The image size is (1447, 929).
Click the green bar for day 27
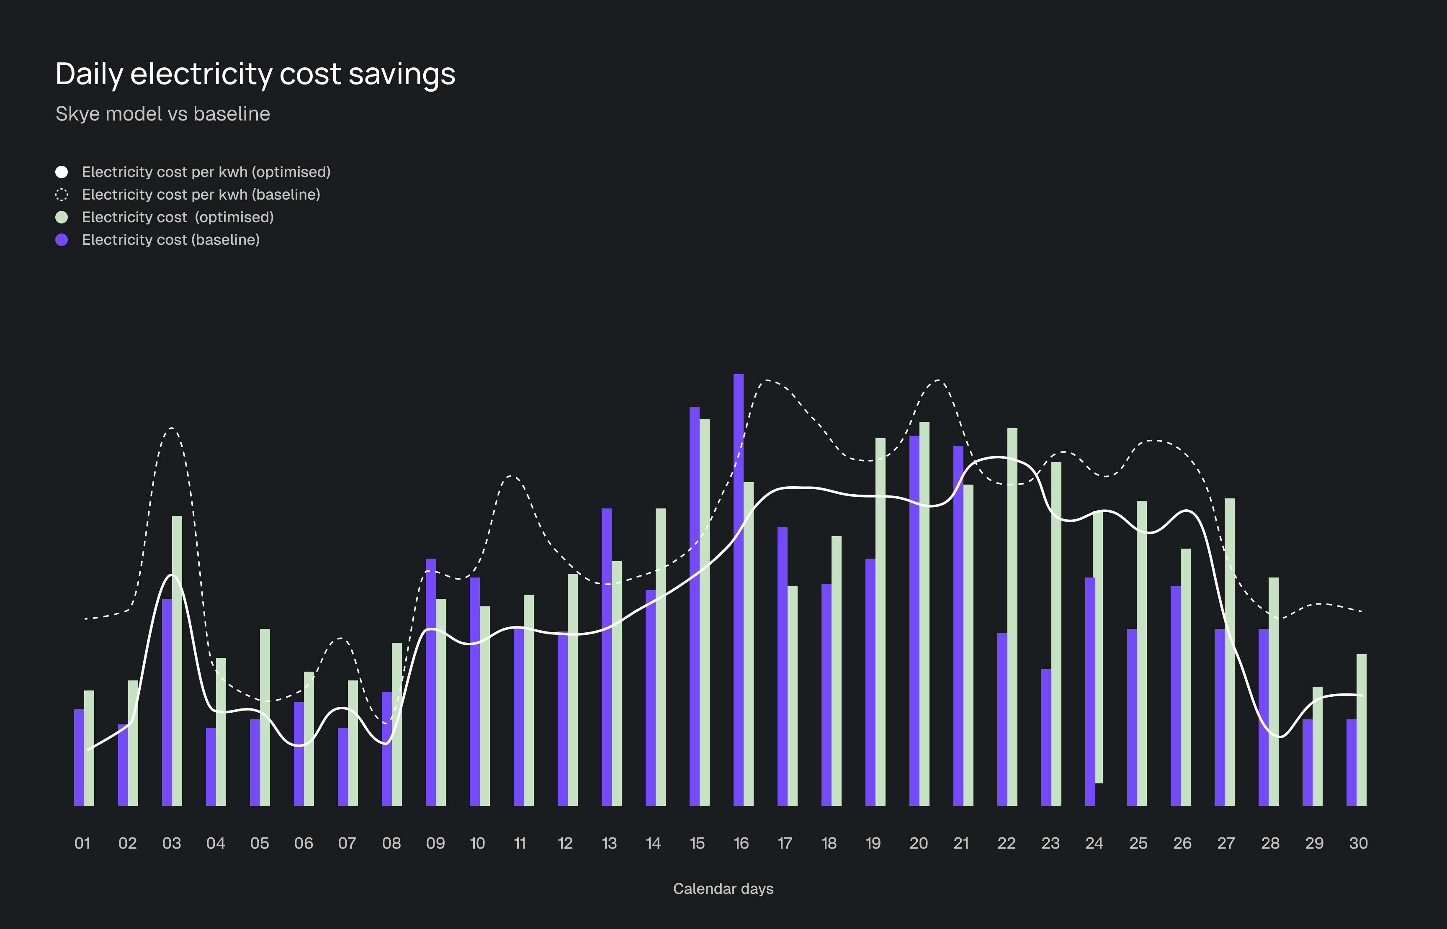(x=1229, y=652)
